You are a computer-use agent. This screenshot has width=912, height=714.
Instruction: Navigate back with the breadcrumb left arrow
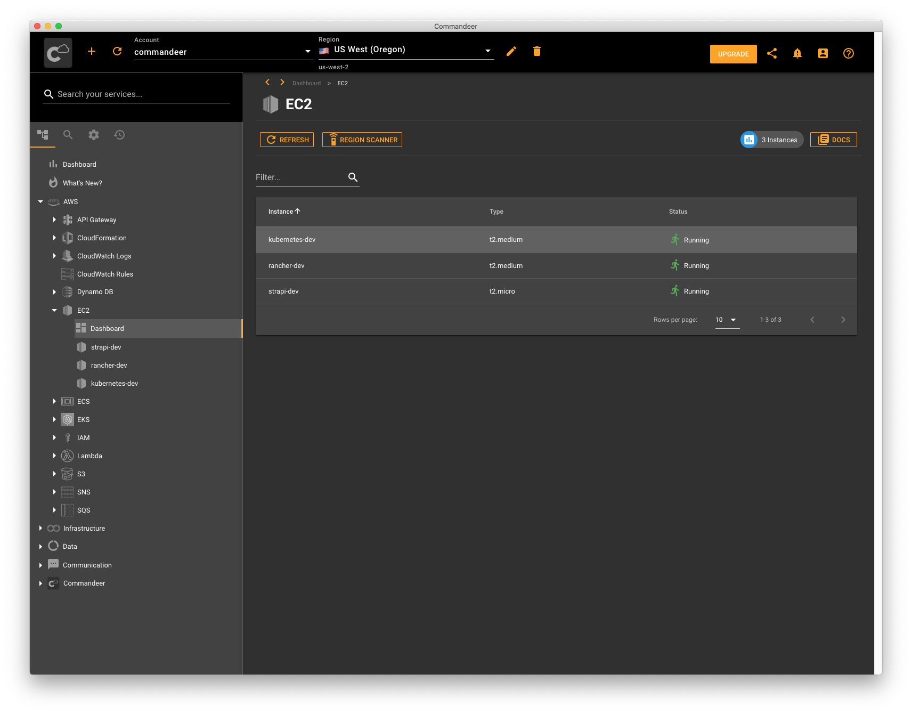[267, 82]
